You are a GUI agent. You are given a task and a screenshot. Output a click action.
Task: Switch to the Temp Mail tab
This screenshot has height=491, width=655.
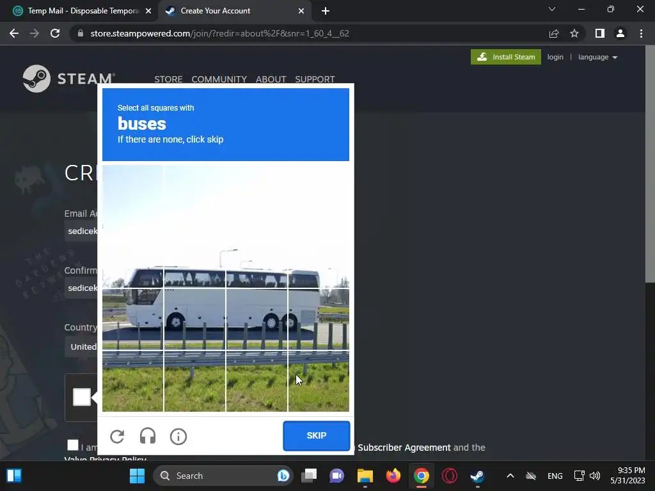point(78,11)
